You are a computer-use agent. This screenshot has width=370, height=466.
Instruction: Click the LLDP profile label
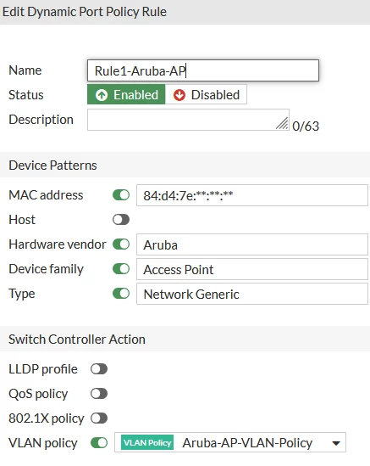tap(43, 369)
